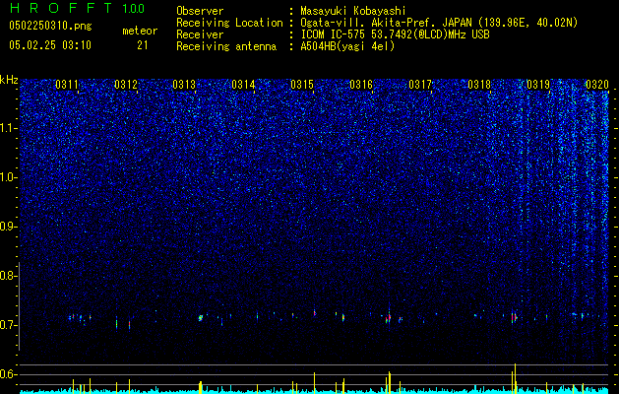Click the red meteor echo just after 0318

coord(513,317)
